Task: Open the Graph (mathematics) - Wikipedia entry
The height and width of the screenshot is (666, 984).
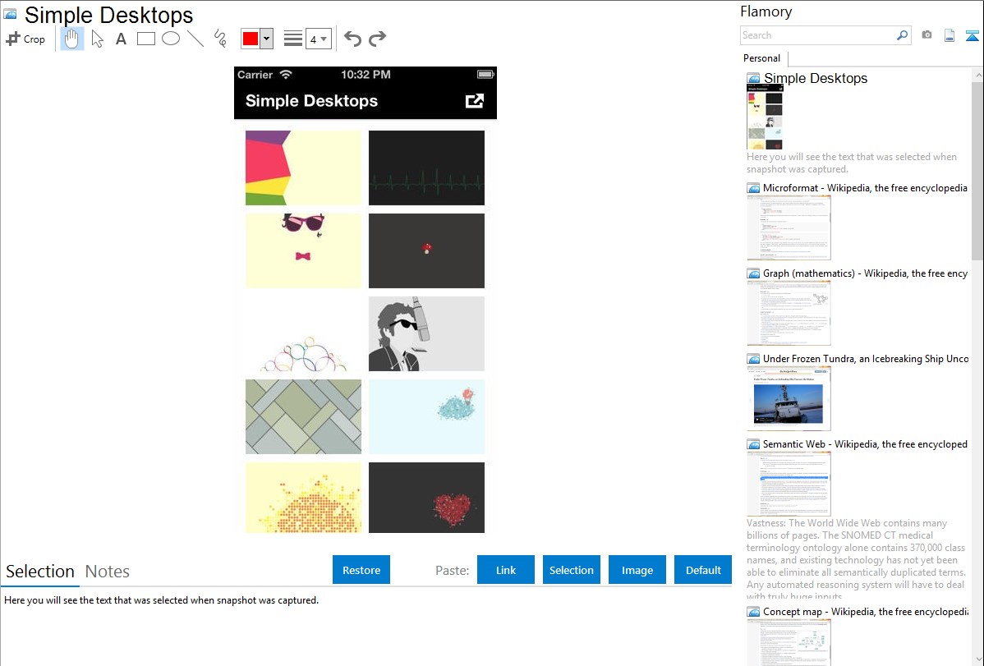Action: [865, 273]
